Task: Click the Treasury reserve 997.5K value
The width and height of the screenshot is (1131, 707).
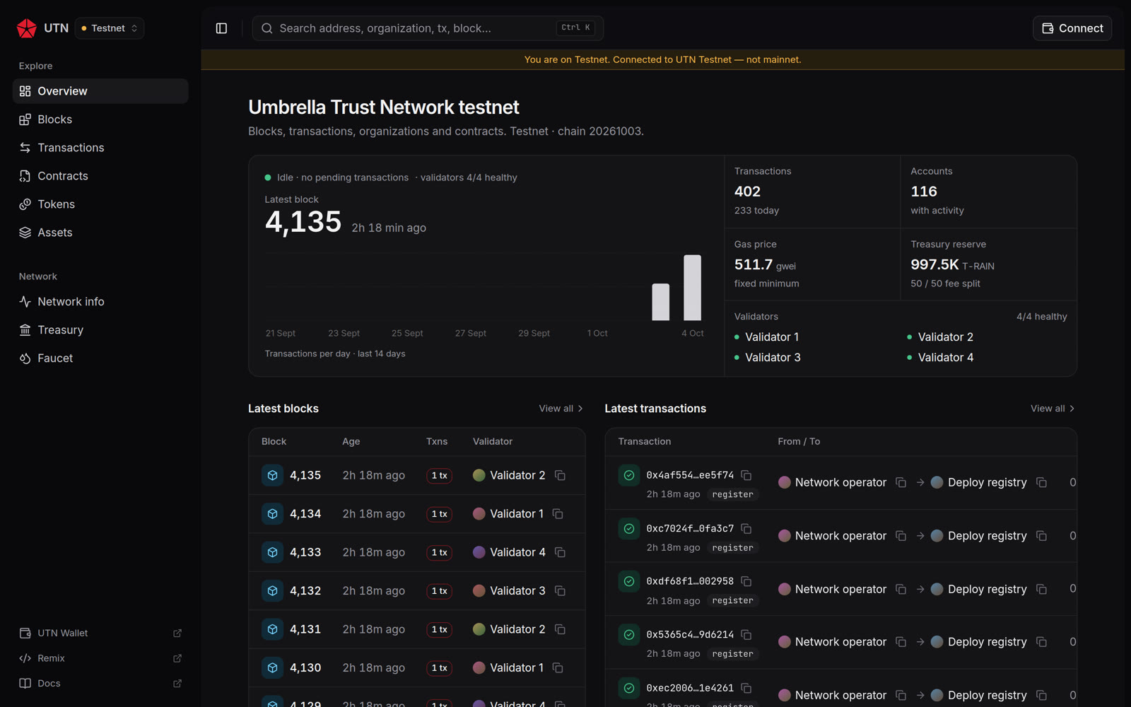Action: pos(934,264)
